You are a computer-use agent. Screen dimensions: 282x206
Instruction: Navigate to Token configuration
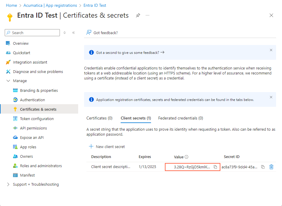[x=37, y=119]
